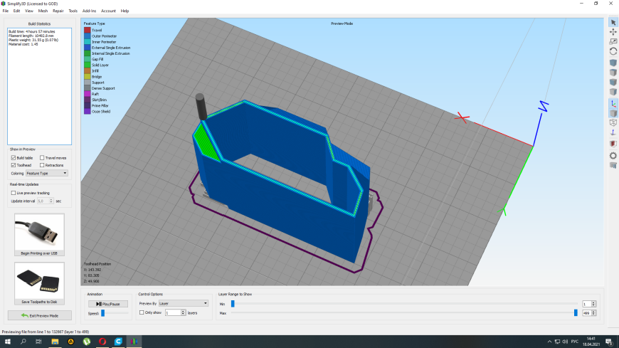Click the Play/Pause animation button
This screenshot has height=348, width=619.
click(x=107, y=304)
